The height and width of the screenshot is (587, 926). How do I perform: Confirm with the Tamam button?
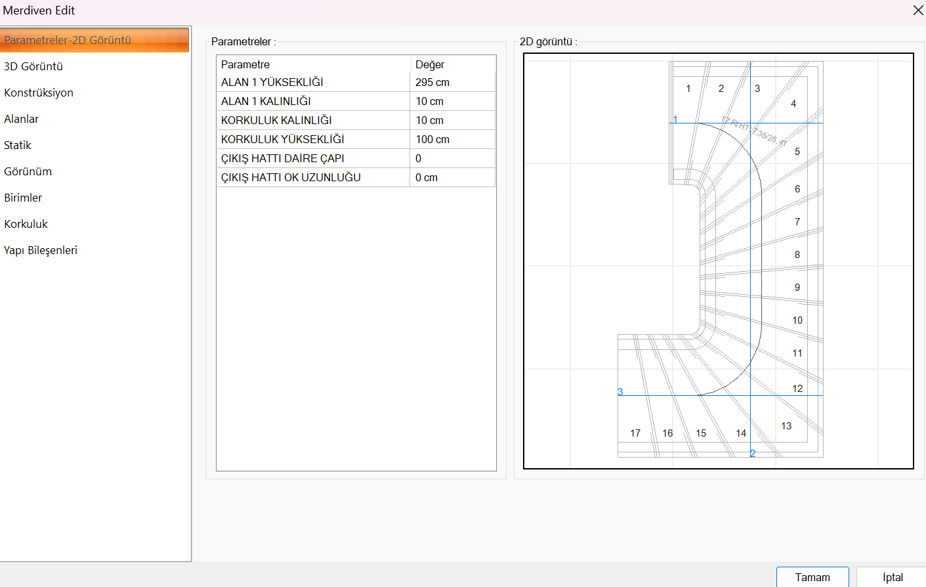812,577
